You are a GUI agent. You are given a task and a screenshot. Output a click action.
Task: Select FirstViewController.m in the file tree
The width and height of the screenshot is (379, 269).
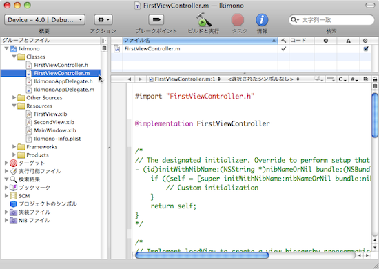pos(50,73)
